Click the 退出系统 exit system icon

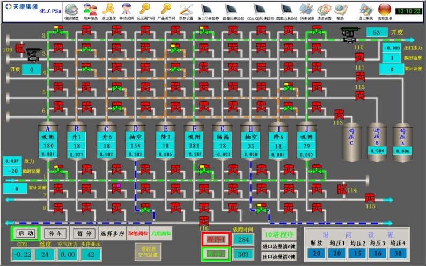click(x=365, y=11)
